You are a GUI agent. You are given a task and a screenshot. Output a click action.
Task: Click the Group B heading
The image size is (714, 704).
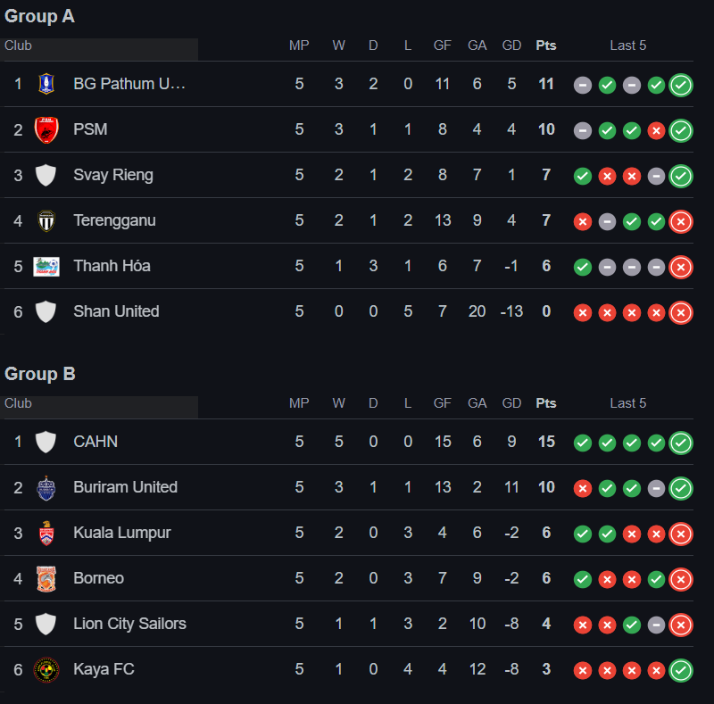tap(40, 374)
